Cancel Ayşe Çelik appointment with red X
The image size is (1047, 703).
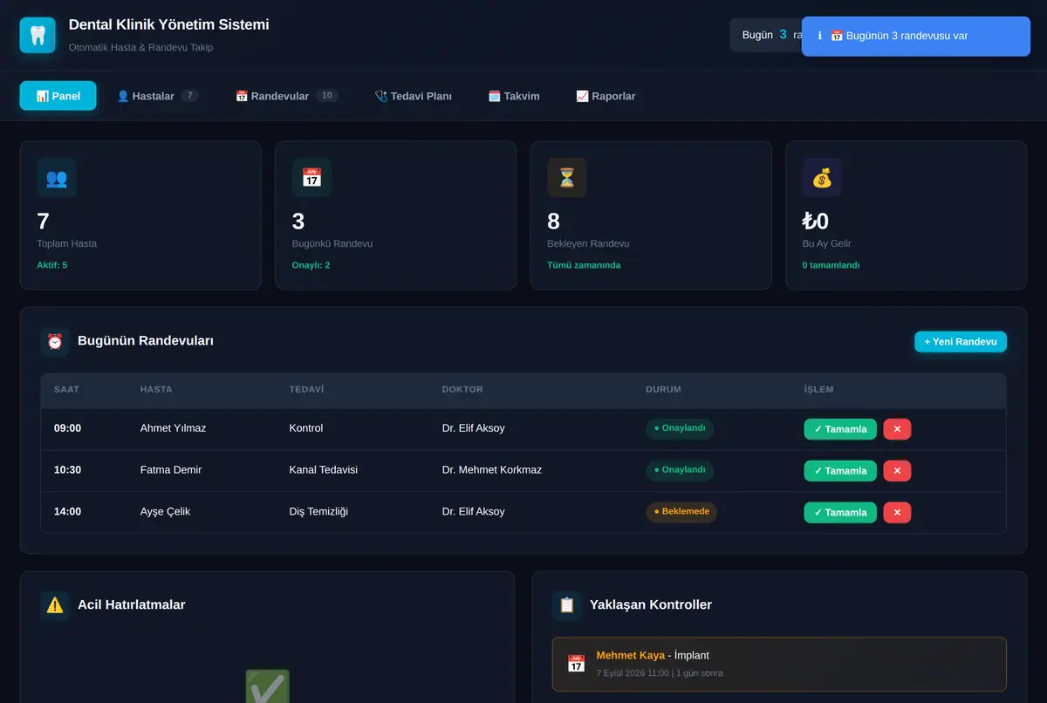897,513
